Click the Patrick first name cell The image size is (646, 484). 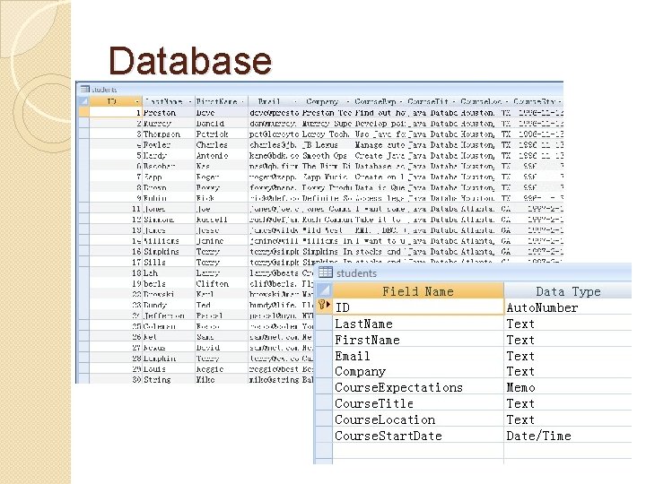pyautogui.click(x=222, y=134)
